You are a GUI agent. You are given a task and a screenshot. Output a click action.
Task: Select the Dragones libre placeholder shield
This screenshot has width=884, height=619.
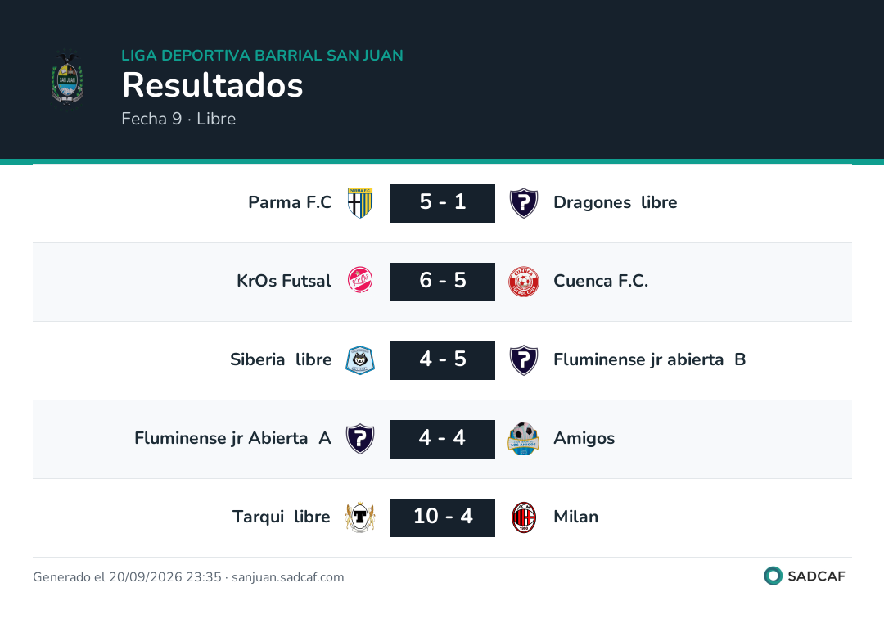(x=524, y=203)
